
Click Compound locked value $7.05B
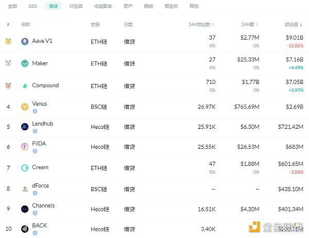tap(295, 82)
